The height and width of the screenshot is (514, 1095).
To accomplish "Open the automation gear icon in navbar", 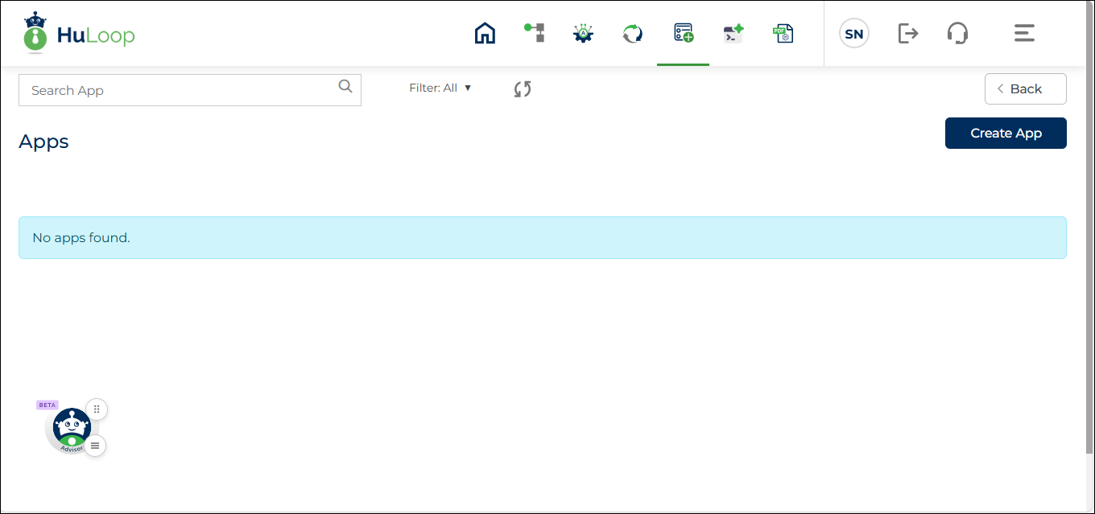I will [583, 33].
